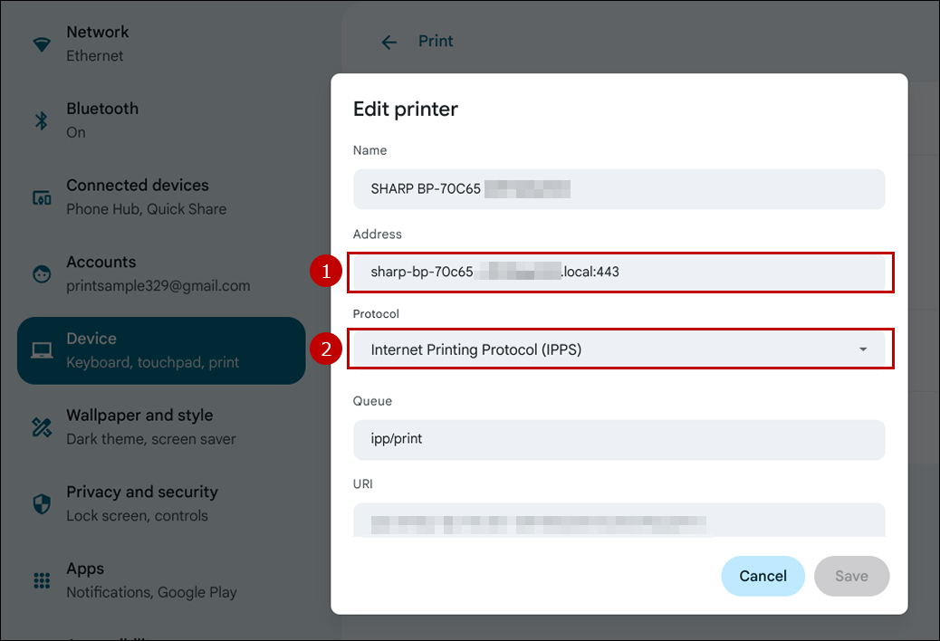Click the Apps grid icon
This screenshot has height=641, width=940.
click(x=42, y=580)
